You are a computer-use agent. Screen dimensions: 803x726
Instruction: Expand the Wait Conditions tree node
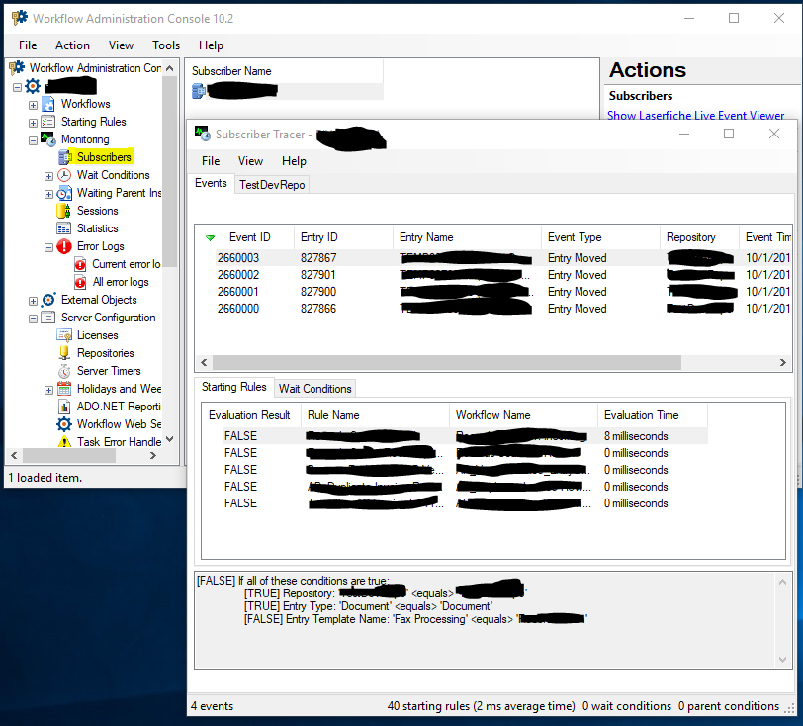click(48, 176)
